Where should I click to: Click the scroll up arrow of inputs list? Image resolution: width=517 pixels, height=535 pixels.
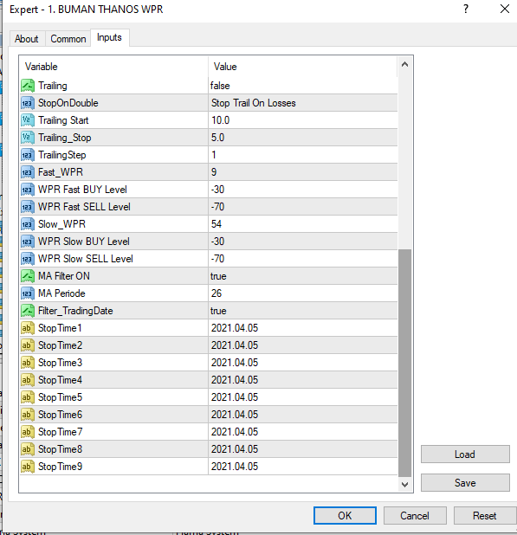(x=404, y=64)
